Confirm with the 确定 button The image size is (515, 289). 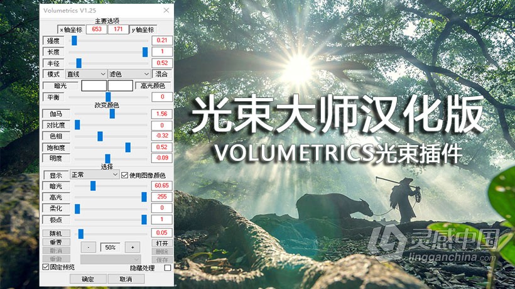88,279
